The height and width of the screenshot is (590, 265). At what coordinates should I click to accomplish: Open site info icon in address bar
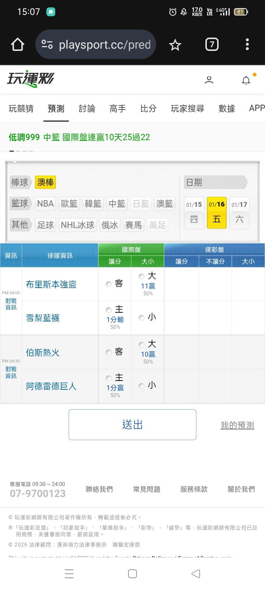[47, 45]
